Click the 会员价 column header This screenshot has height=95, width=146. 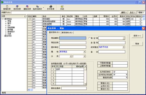point(113,16)
